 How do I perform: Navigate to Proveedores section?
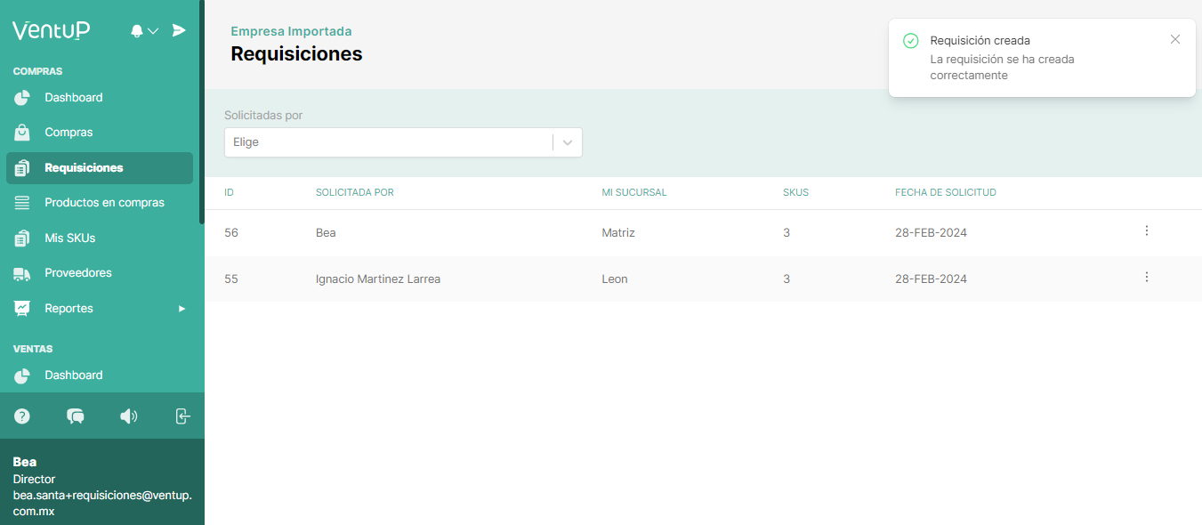click(x=78, y=273)
